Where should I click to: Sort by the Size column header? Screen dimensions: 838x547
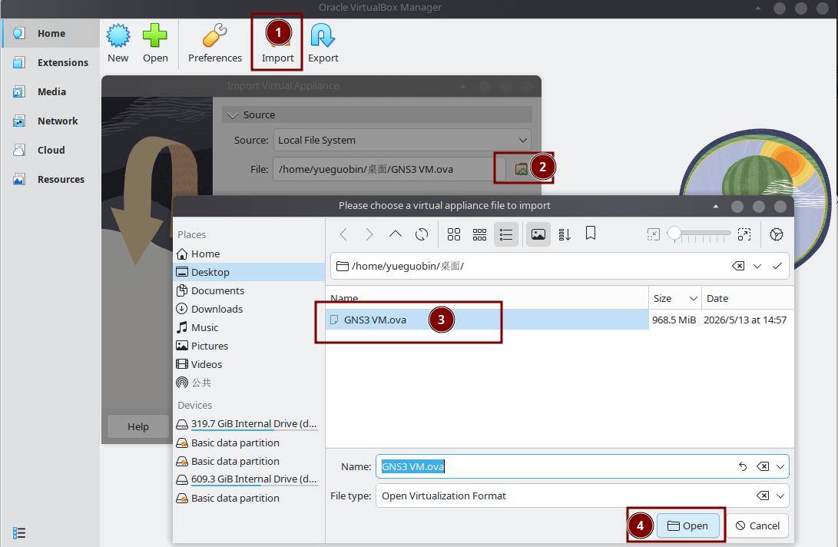point(675,298)
